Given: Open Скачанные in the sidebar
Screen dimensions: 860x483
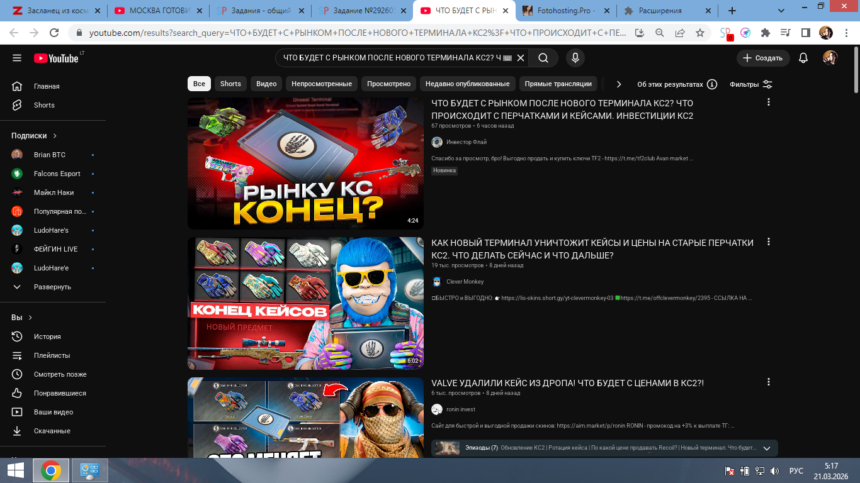Looking at the screenshot, I should click(x=53, y=431).
